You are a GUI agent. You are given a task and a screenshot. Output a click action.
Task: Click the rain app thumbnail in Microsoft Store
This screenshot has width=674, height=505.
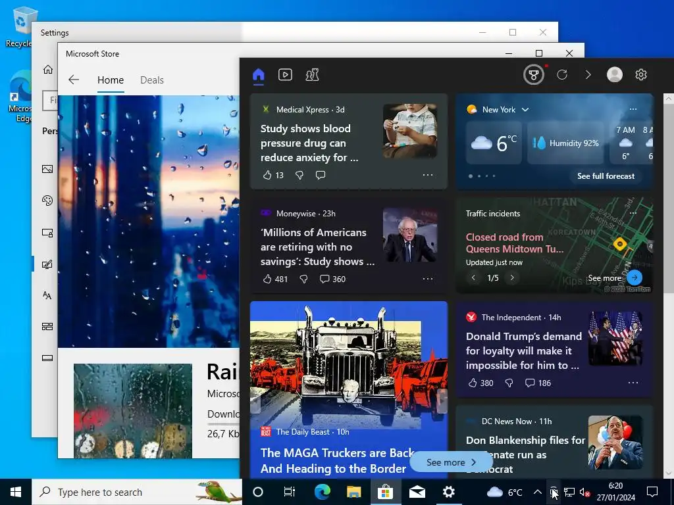pyautogui.click(x=133, y=411)
